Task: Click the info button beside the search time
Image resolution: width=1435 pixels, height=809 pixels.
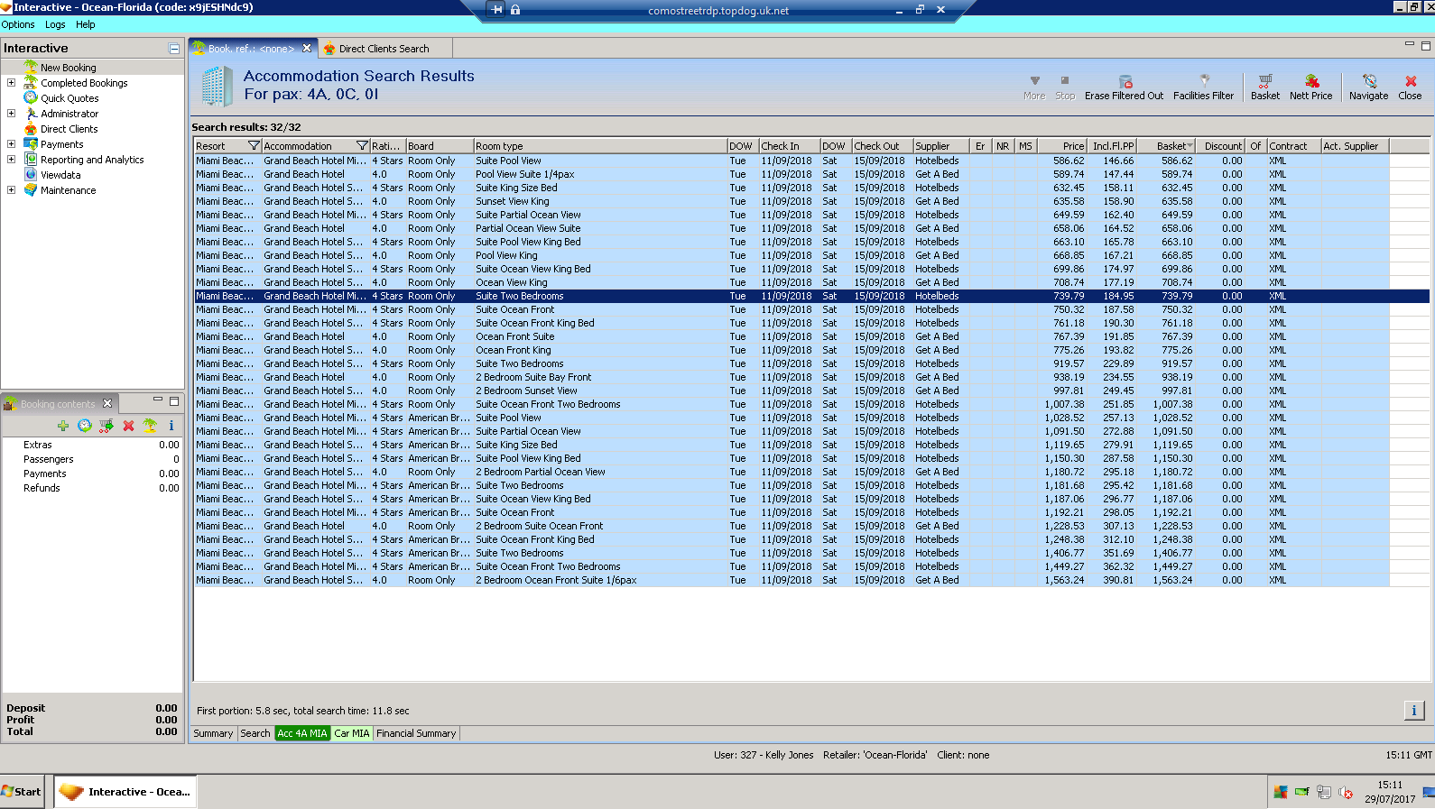Action: [1414, 711]
